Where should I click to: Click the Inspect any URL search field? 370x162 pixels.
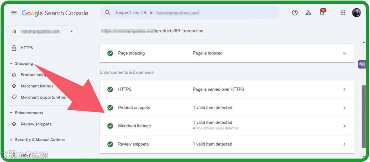[189, 12]
